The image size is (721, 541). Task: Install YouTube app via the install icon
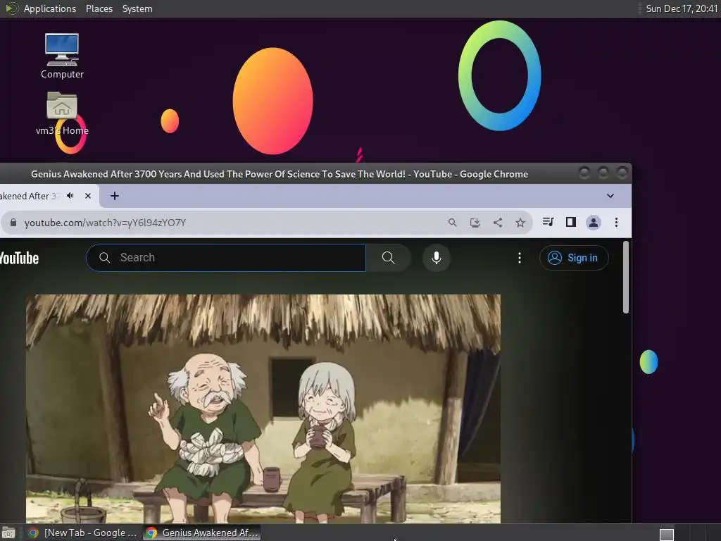tap(475, 223)
